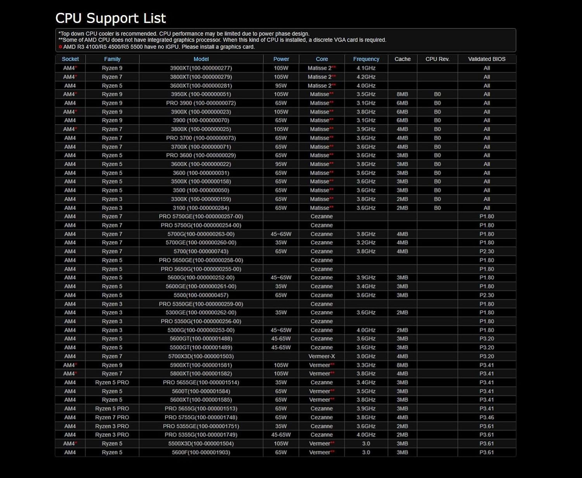This screenshot has width=582, height=478.
Task: Click the Validated BIOS column header
Action: coord(487,59)
